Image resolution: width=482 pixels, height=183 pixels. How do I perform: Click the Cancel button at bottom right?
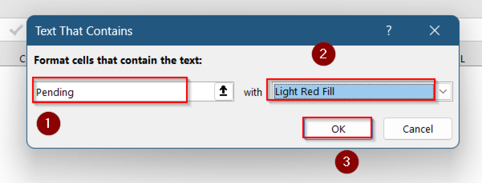point(417,129)
